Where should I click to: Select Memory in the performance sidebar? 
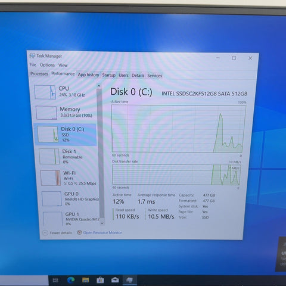66,112
